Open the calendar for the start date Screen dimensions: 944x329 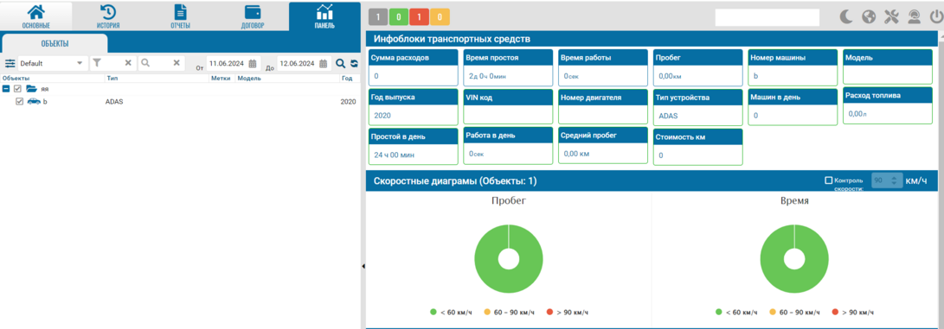click(253, 64)
